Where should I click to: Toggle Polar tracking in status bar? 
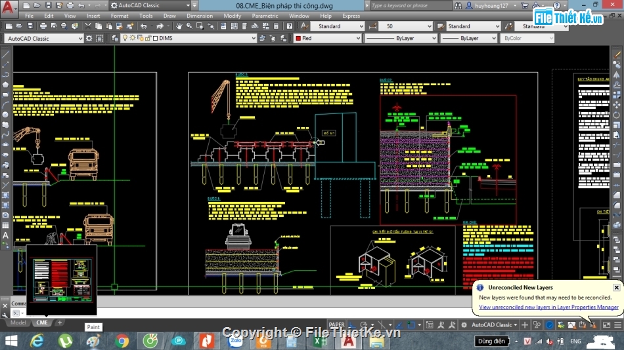[363, 325]
